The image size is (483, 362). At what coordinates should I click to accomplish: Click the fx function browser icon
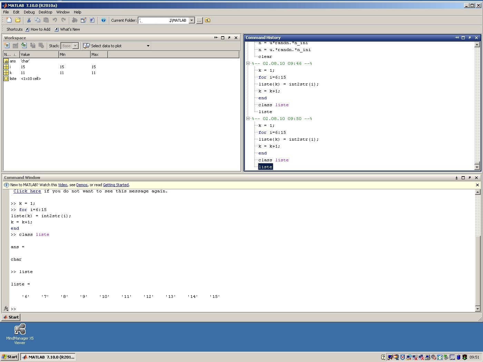(6, 309)
